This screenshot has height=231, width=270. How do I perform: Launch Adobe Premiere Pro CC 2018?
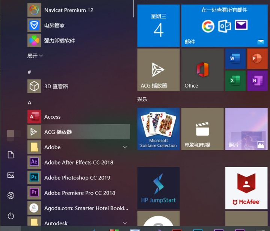pos(80,193)
